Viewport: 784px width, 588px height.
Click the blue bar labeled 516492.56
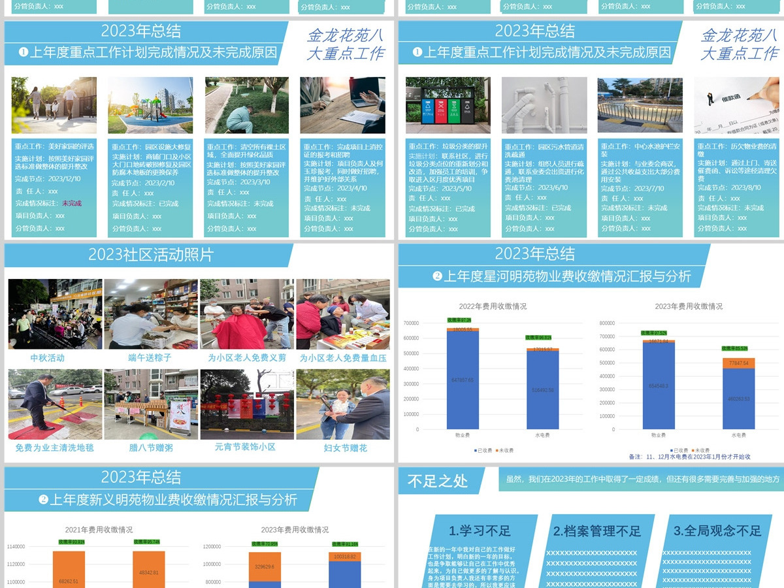click(543, 390)
